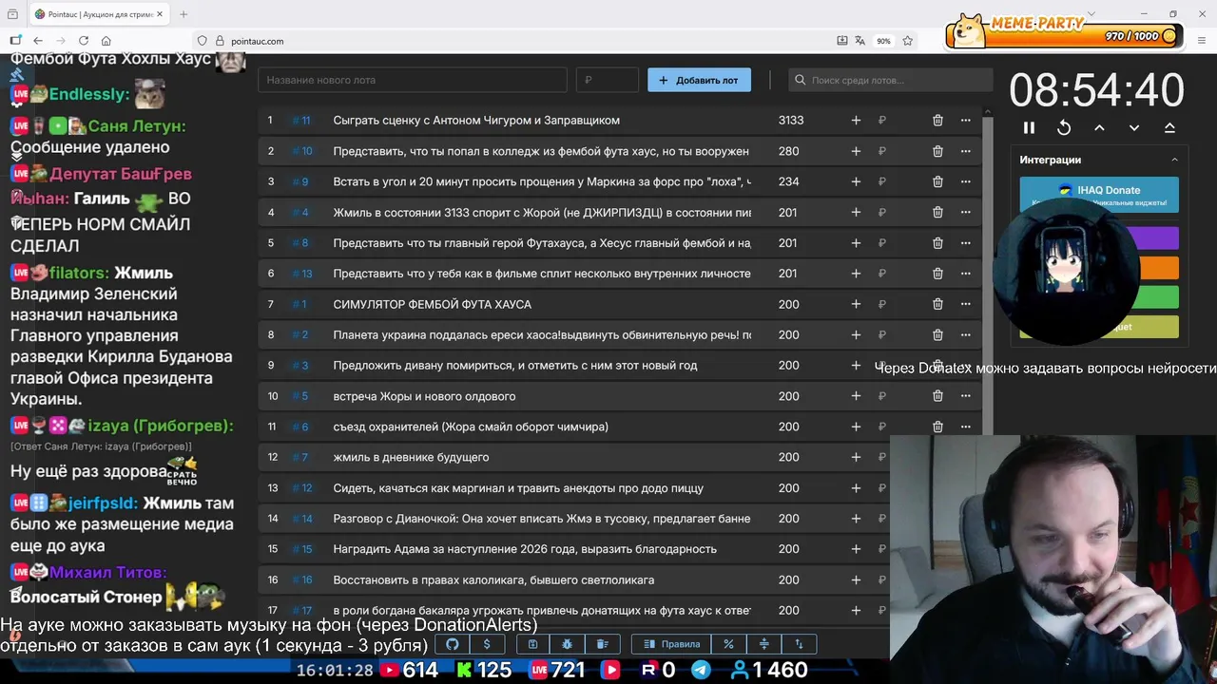Open more options for lot row 3
The image size is (1217, 684).
pos(966,181)
